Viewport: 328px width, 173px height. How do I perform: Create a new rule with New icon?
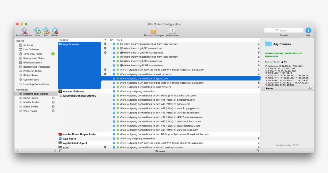point(37,31)
